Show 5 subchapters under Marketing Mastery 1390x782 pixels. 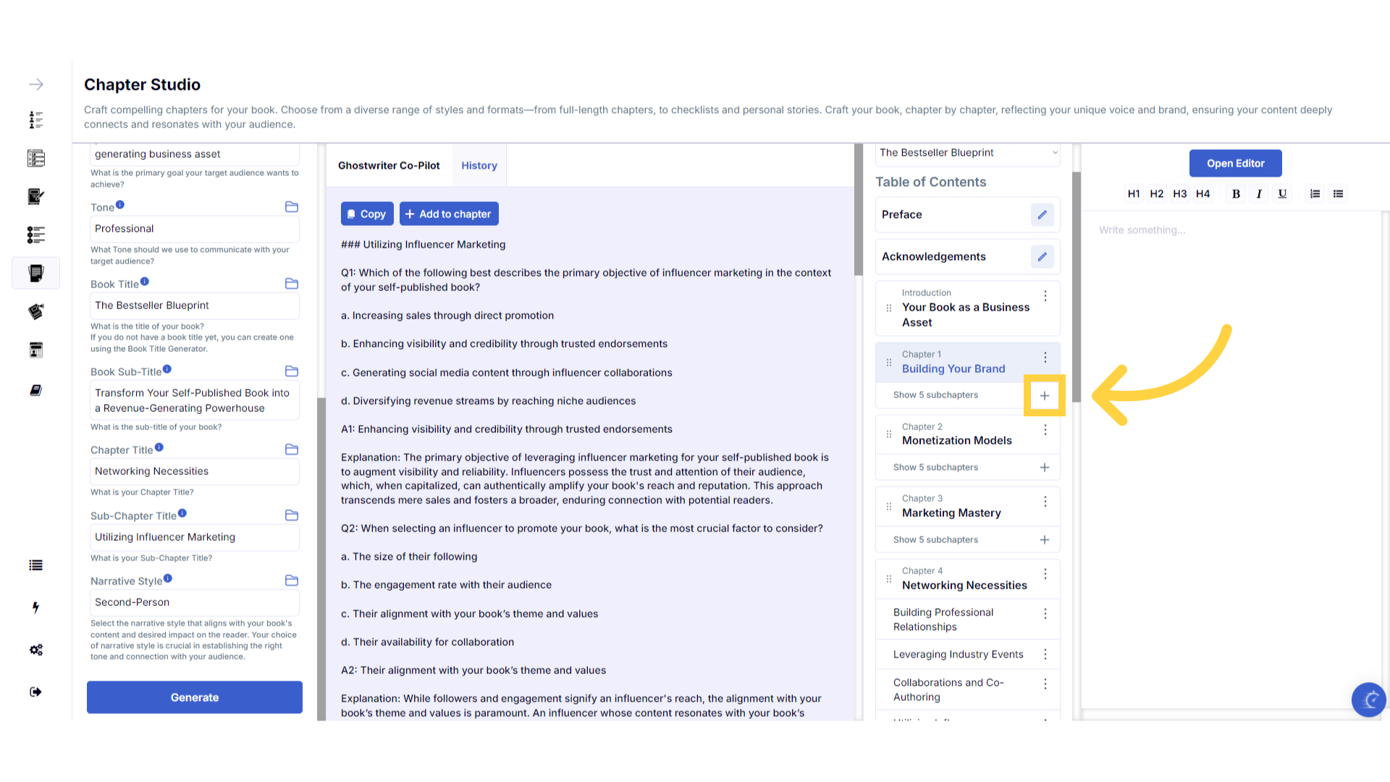coord(935,540)
